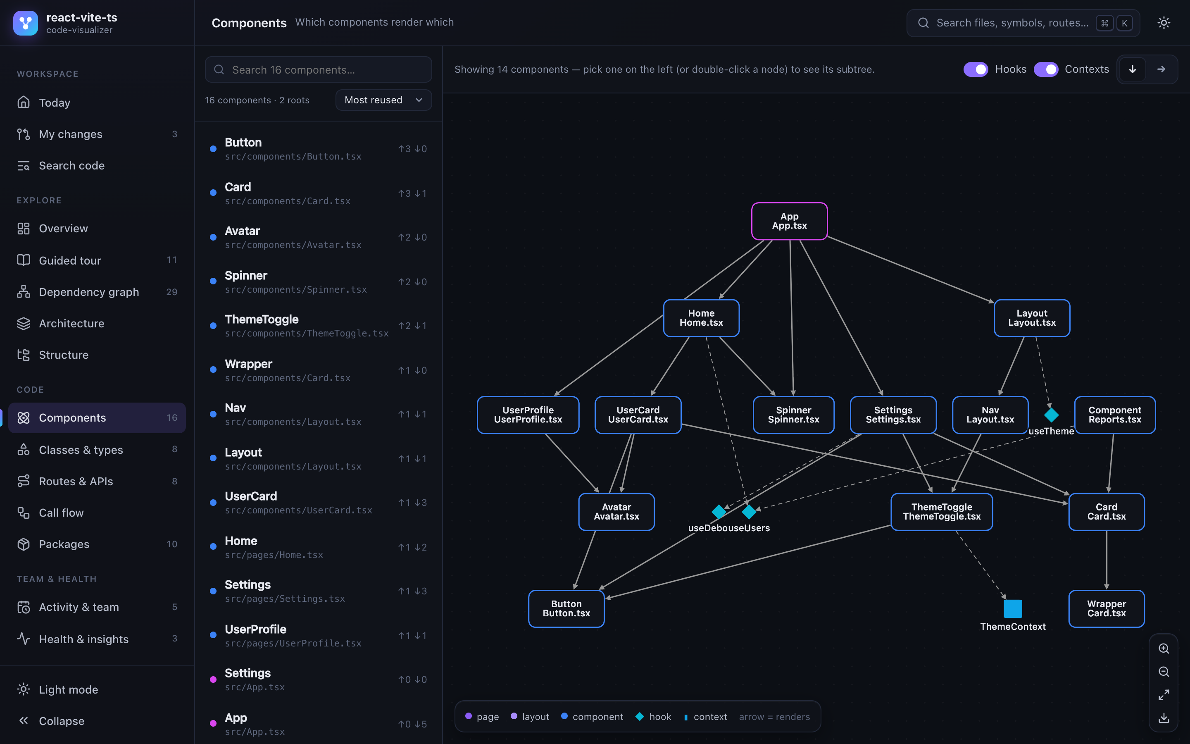Open the Guided tour
The width and height of the screenshot is (1190, 744).
pyautogui.click(x=98, y=260)
